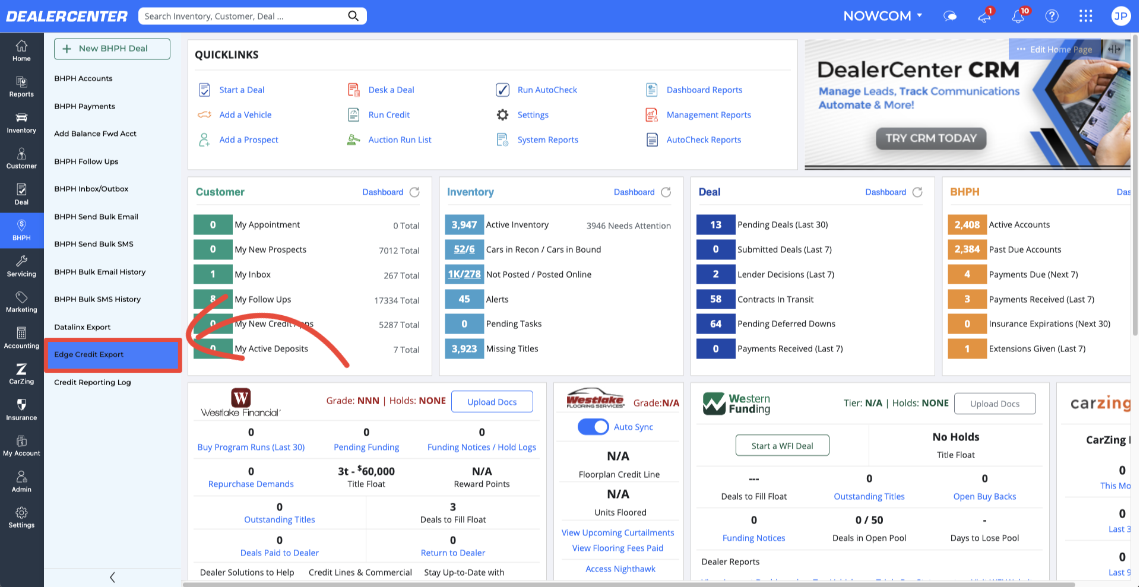The height and width of the screenshot is (587, 1140).
Task: Open notifications bell with 10 badge
Action: click(1019, 16)
